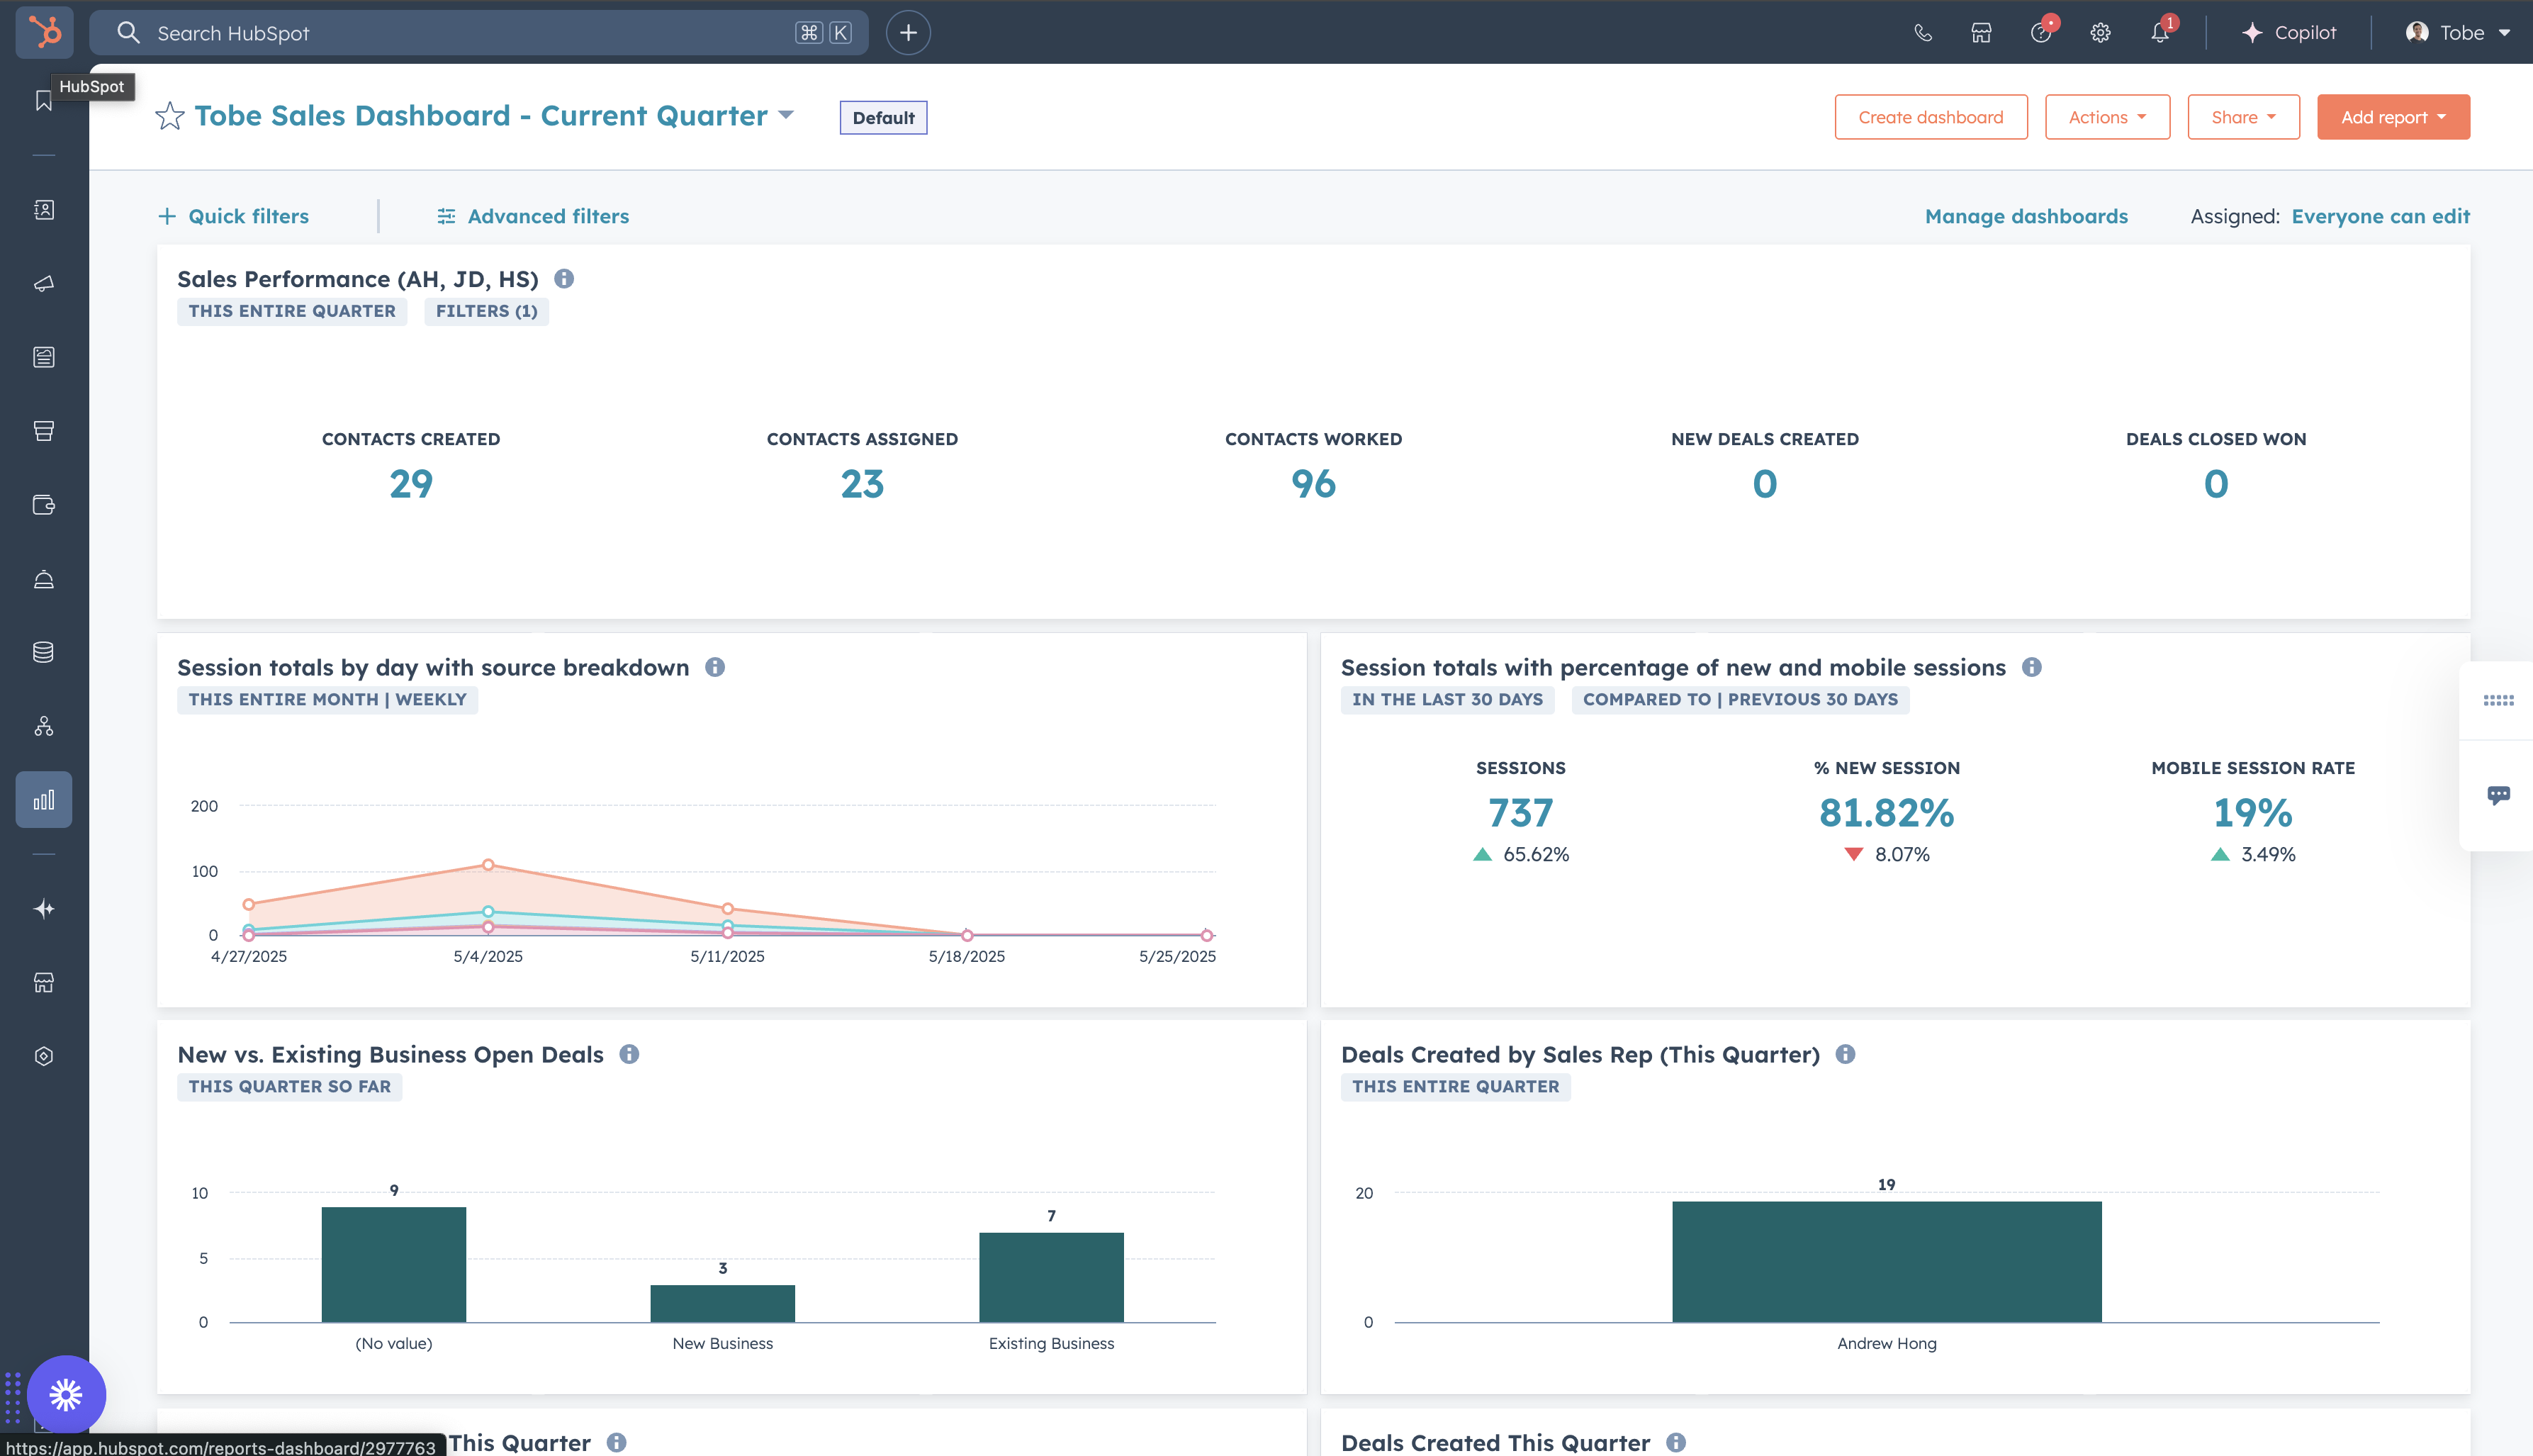The width and height of the screenshot is (2533, 1456).
Task: Click info icon next to Session totals by day
Action: pyautogui.click(x=714, y=667)
